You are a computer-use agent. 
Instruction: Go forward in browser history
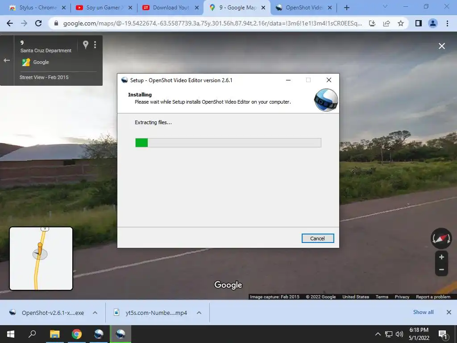click(24, 23)
